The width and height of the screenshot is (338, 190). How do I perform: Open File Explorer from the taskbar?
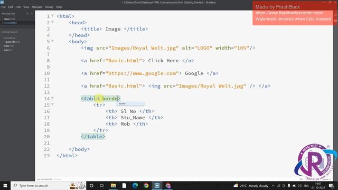coord(114,185)
